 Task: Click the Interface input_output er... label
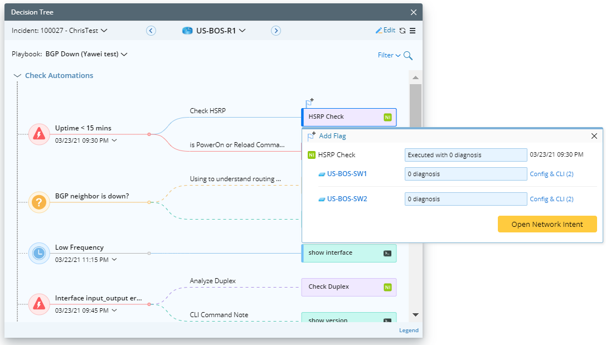98,298
